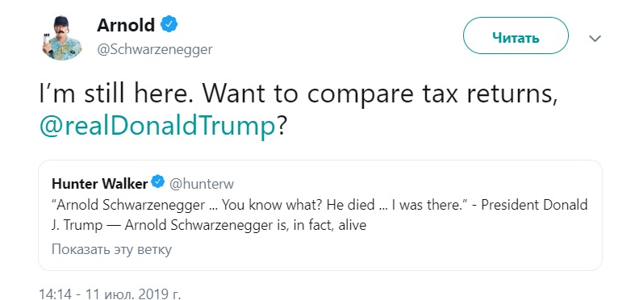Open the tweet options chevron menu
Image resolution: width=639 pixels, height=300 pixels.
[595, 39]
